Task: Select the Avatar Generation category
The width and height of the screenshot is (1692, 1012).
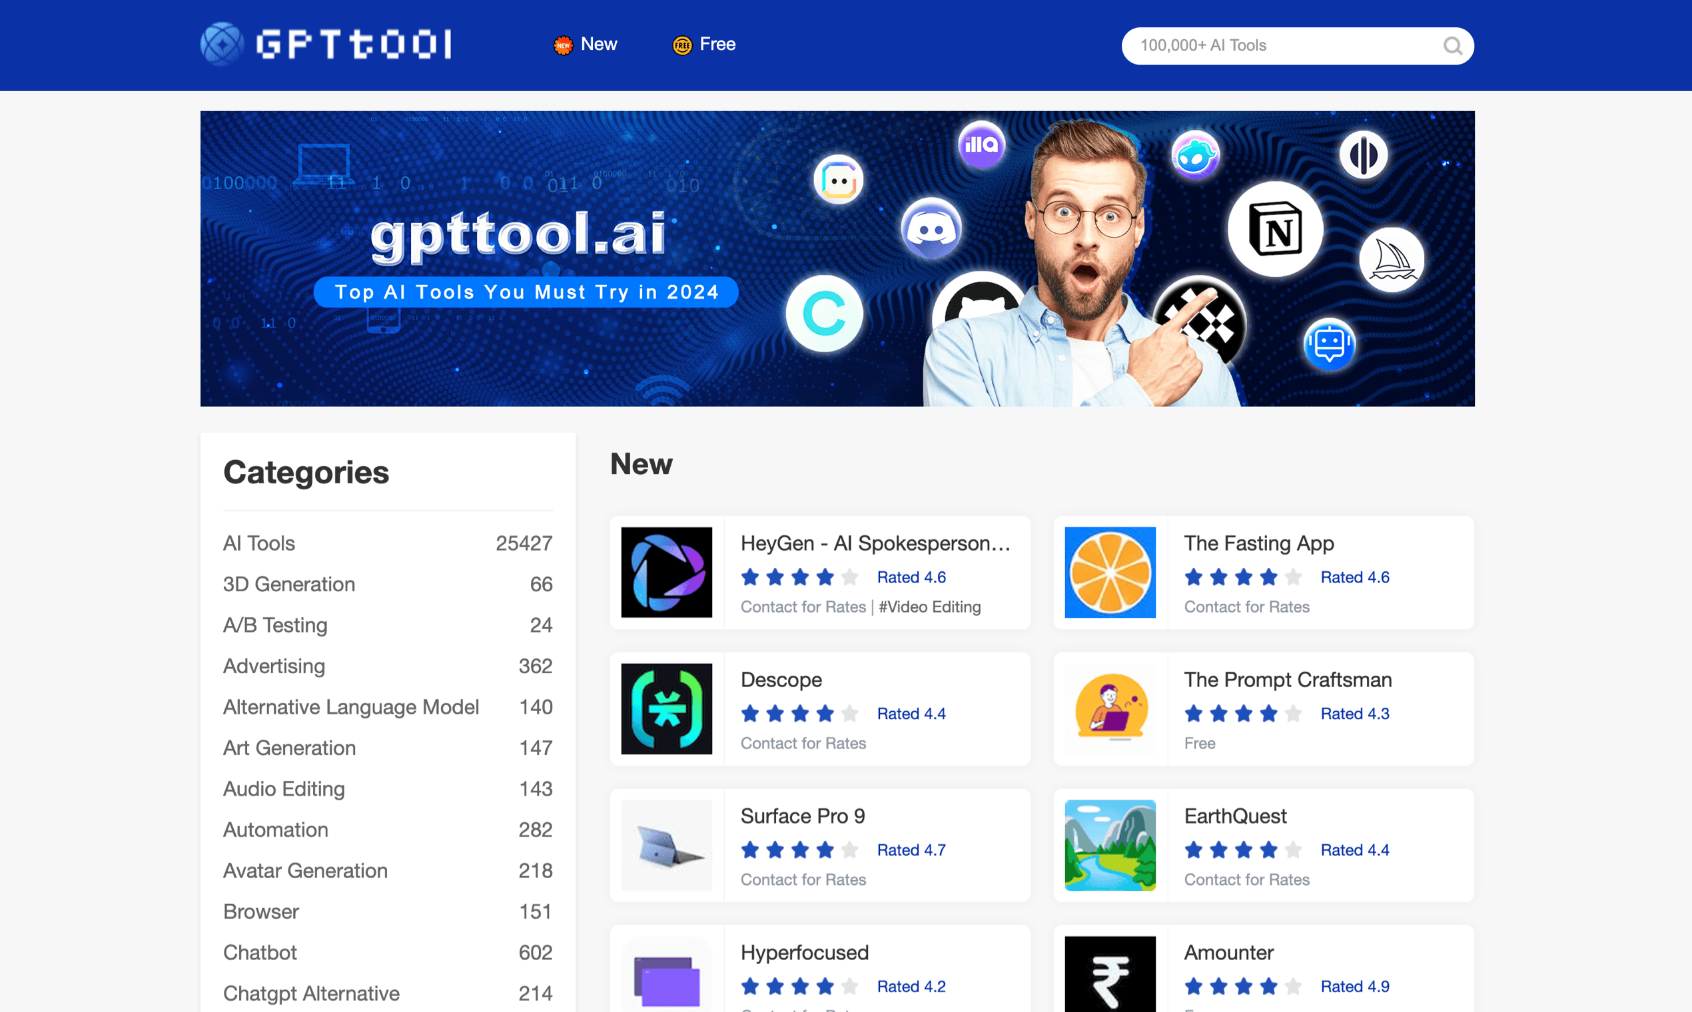Action: pyautogui.click(x=305, y=870)
